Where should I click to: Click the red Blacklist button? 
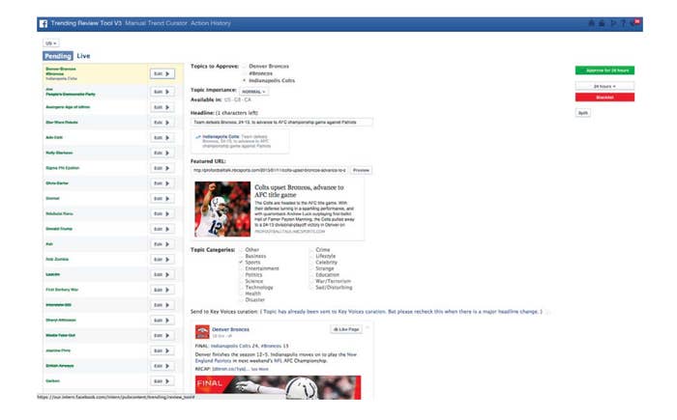604,98
